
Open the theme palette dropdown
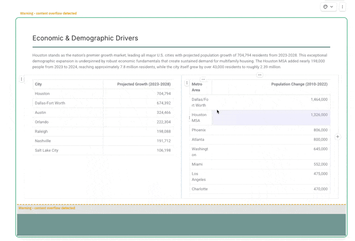point(328,7)
